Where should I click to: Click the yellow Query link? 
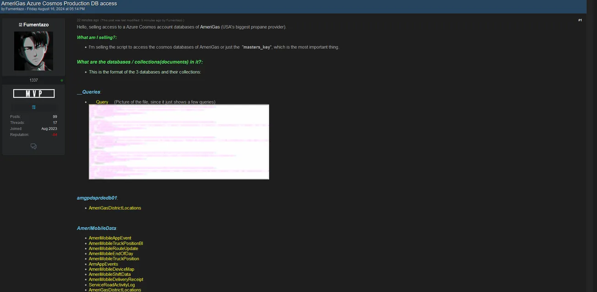click(102, 102)
